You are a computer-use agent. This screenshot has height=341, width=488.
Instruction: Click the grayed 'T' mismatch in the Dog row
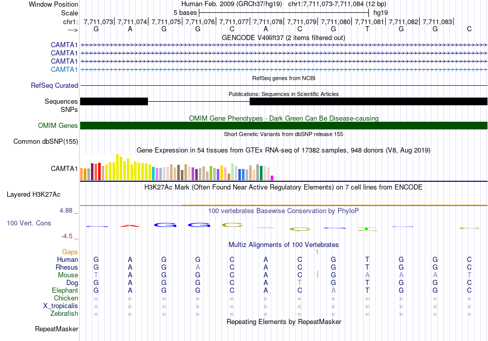(x=299, y=282)
